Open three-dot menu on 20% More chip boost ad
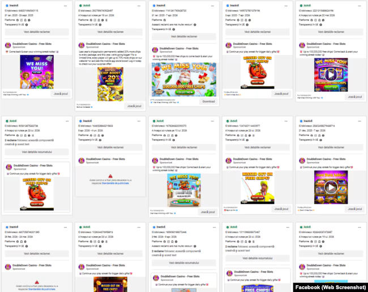Screen dimensions: 368x292 [139, 6]
